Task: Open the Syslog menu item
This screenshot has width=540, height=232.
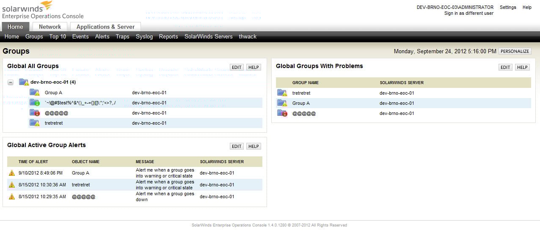Action: tap(144, 37)
